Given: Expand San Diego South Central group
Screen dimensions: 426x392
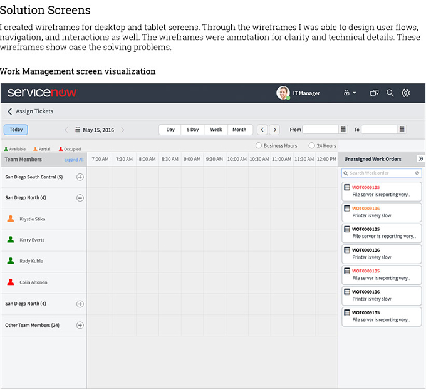Looking at the screenshot, I should 80,177.
